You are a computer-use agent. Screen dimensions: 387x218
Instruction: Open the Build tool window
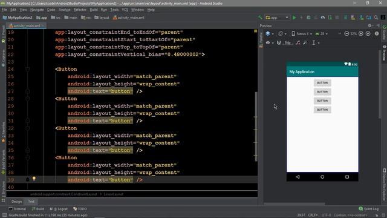(37, 209)
